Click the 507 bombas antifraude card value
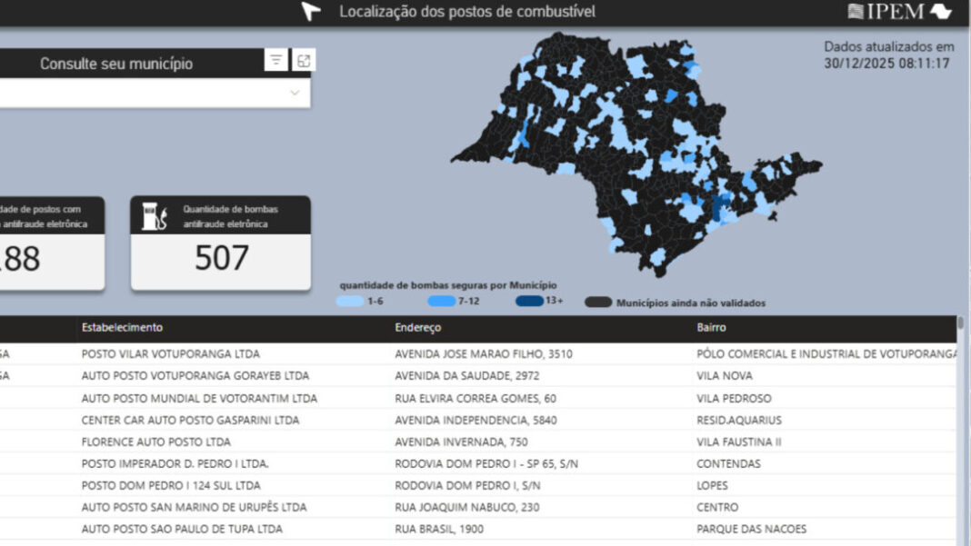Image resolution: width=971 pixels, height=546 pixels. pyautogui.click(x=221, y=258)
